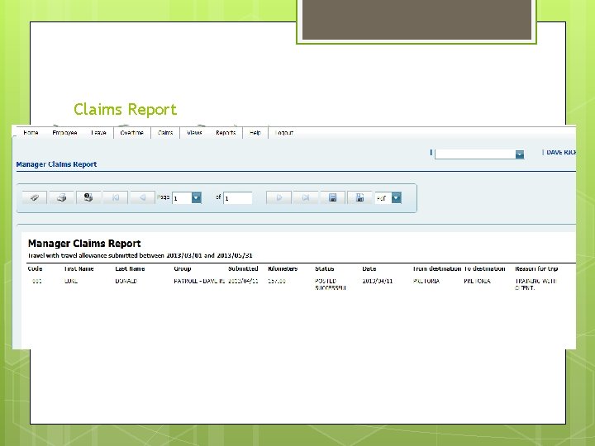595x446 pixels.
Task: Click the 'Code' column header
Action: point(35,268)
